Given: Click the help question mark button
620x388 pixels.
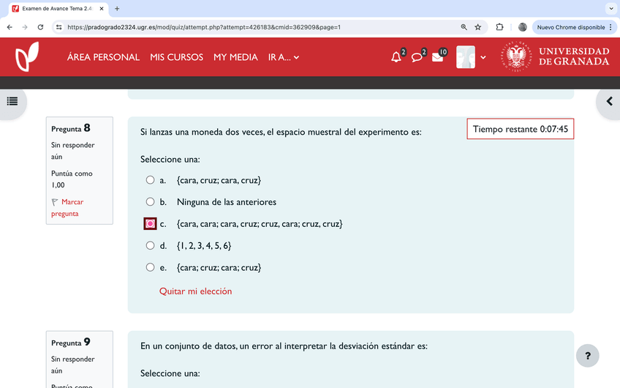Looking at the screenshot, I should [587, 356].
